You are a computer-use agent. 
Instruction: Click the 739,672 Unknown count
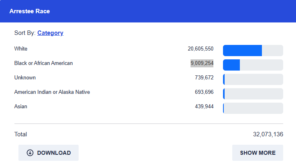(204, 78)
